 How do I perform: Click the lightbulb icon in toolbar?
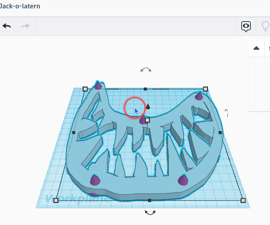265,26
